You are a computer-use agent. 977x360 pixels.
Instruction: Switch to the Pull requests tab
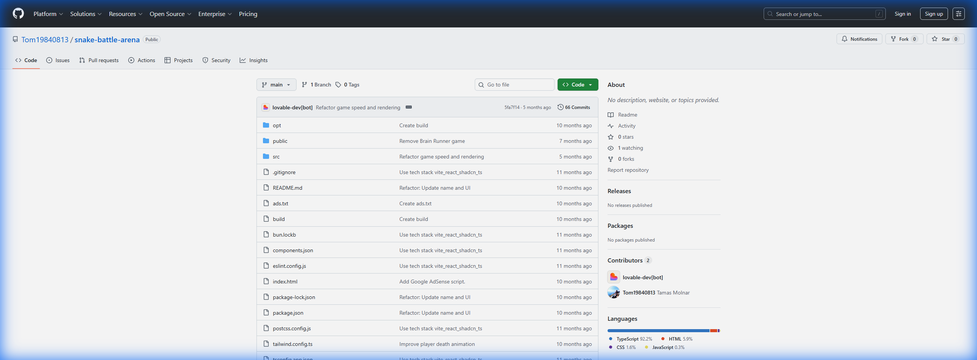coord(99,60)
